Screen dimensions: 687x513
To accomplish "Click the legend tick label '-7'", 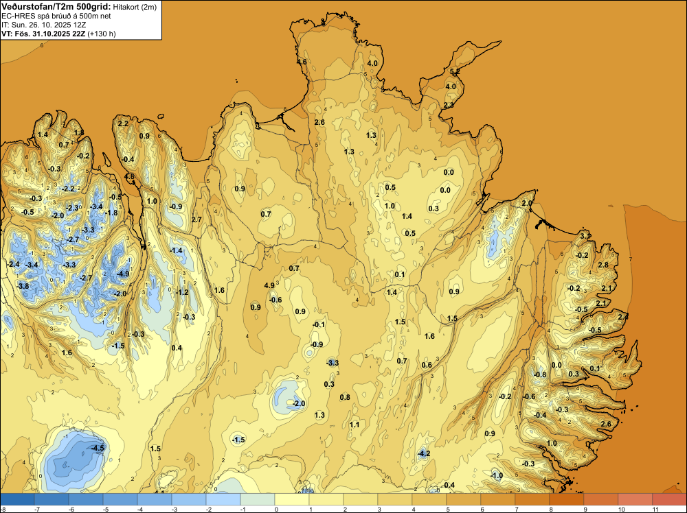I will pyautogui.click(x=38, y=509).
